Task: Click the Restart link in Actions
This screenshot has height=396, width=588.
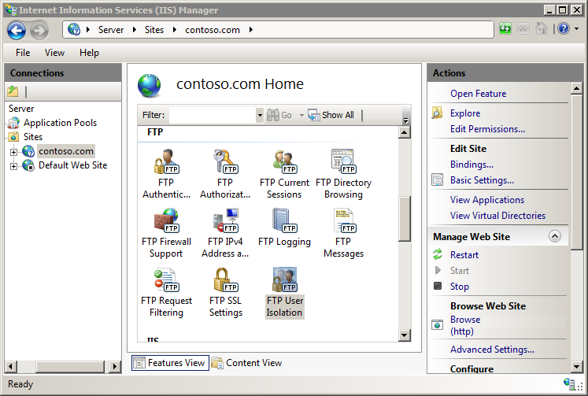Action: pyautogui.click(x=464, y=254)
